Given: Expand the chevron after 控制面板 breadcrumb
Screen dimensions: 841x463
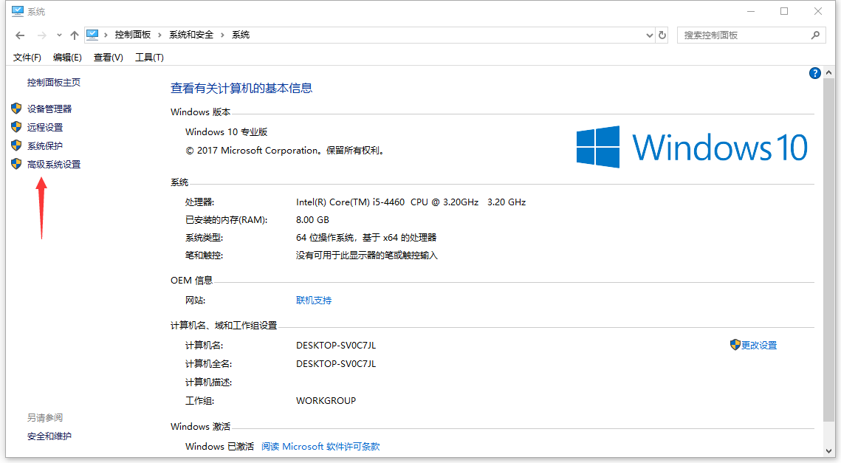Looking at the screenshot, I should point(159,35).
